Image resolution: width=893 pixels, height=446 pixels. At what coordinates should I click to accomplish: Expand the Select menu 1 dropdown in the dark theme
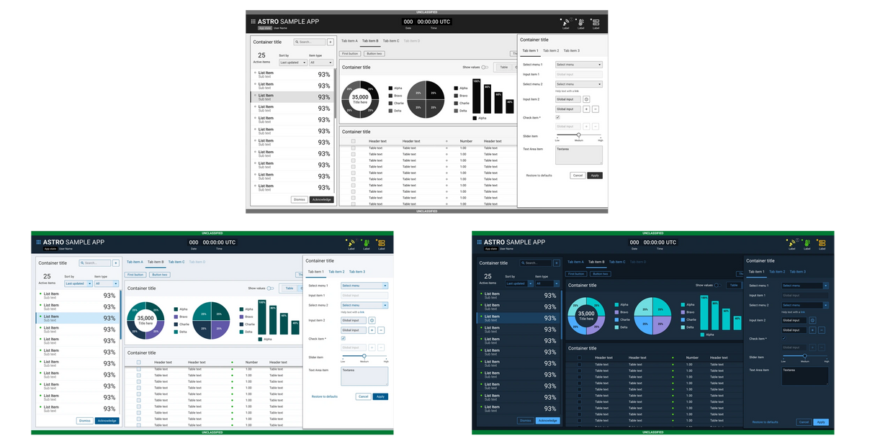tap(804, 286)
